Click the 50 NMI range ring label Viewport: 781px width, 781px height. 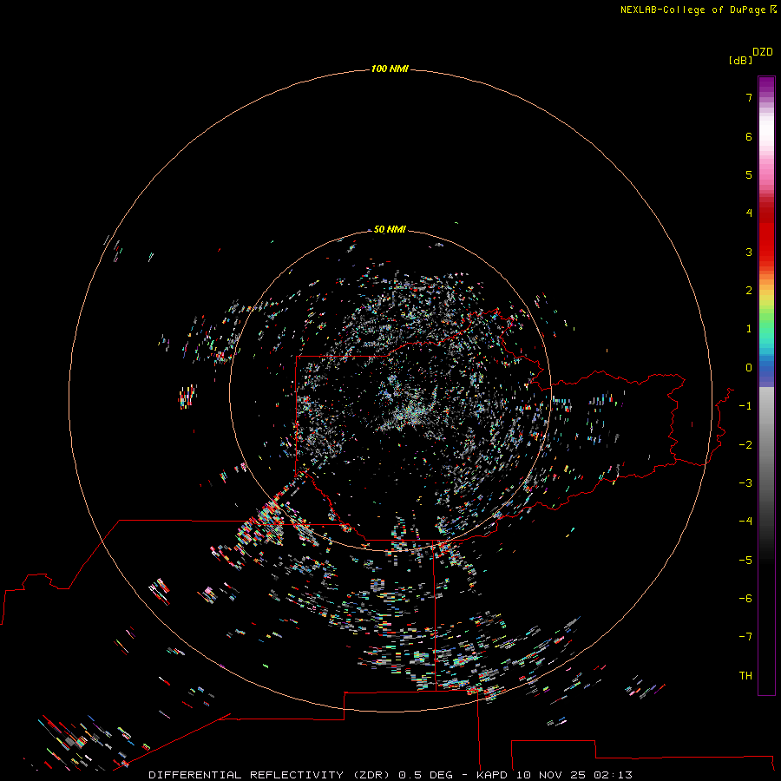[390, 229]
